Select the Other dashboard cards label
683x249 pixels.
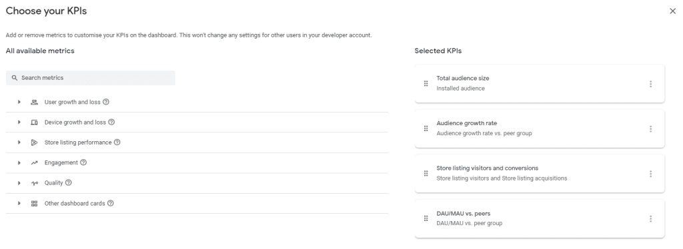[x=75, y=203]
